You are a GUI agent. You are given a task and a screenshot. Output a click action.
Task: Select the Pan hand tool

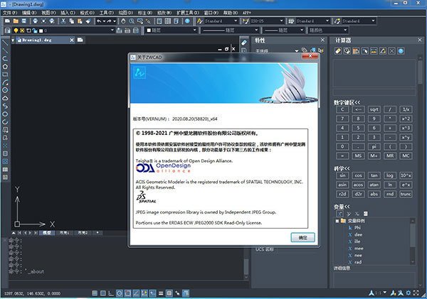tap(123, 21)
